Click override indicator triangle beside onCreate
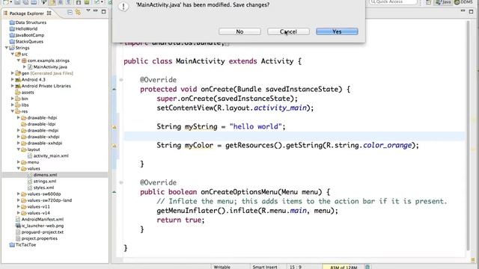Image resolution: width=479 pixels, height=269 pixels. [115, 89]
